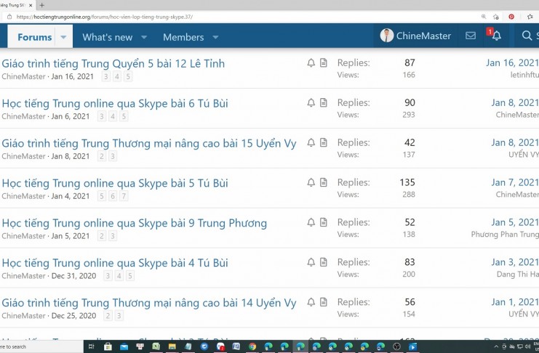
Task: Open thread Skype bài 4 Tú Bùi
Action: tap(115, 263)
